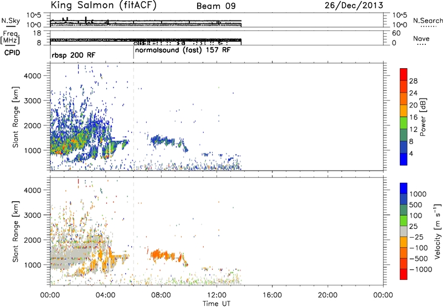The image size is (443, 307).
Task: Click the gray -25 to 25 velocity swatch
Action: pyautogui.click(x=404, y=231)
